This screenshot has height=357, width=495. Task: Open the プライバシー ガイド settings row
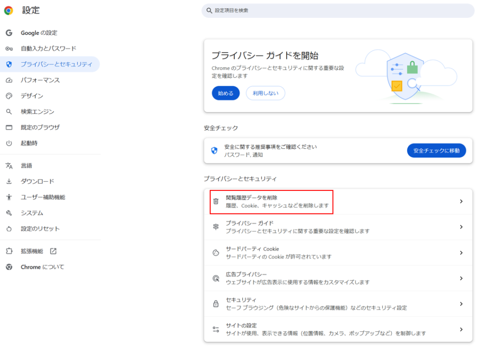(338, 227)
